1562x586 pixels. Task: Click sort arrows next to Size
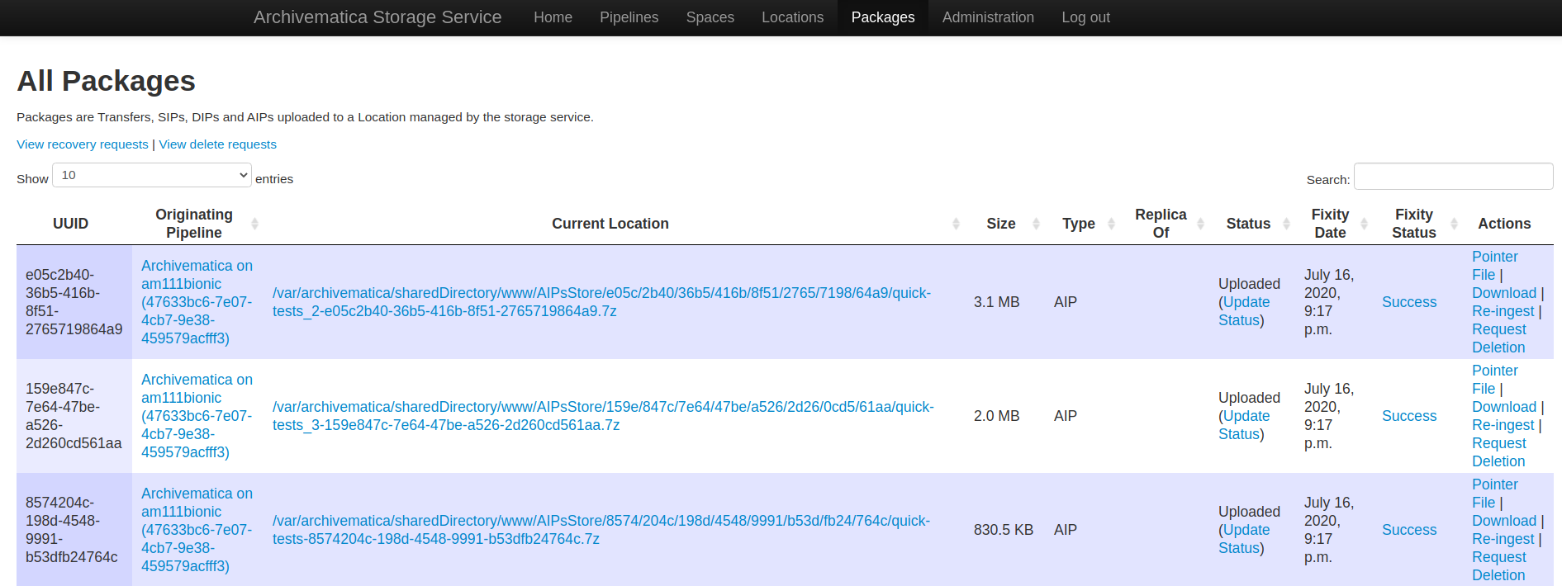[1036, 224]
